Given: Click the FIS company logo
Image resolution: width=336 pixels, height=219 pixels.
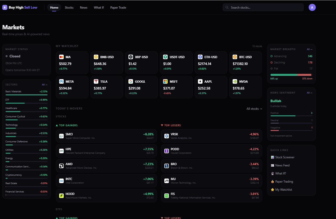Looking at the screenshot, I should (x=167, y=196).
